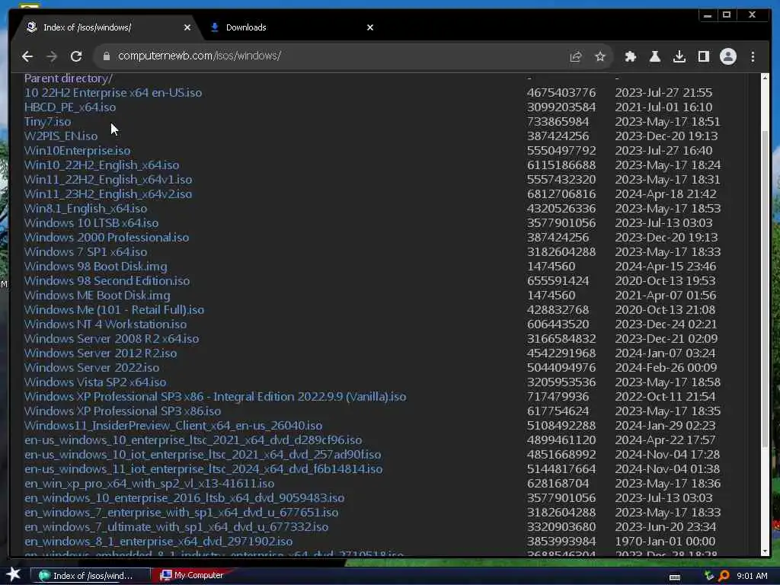
Task: Close the Index of /isos/windows/ tab
Action: (x=187, y=27)
